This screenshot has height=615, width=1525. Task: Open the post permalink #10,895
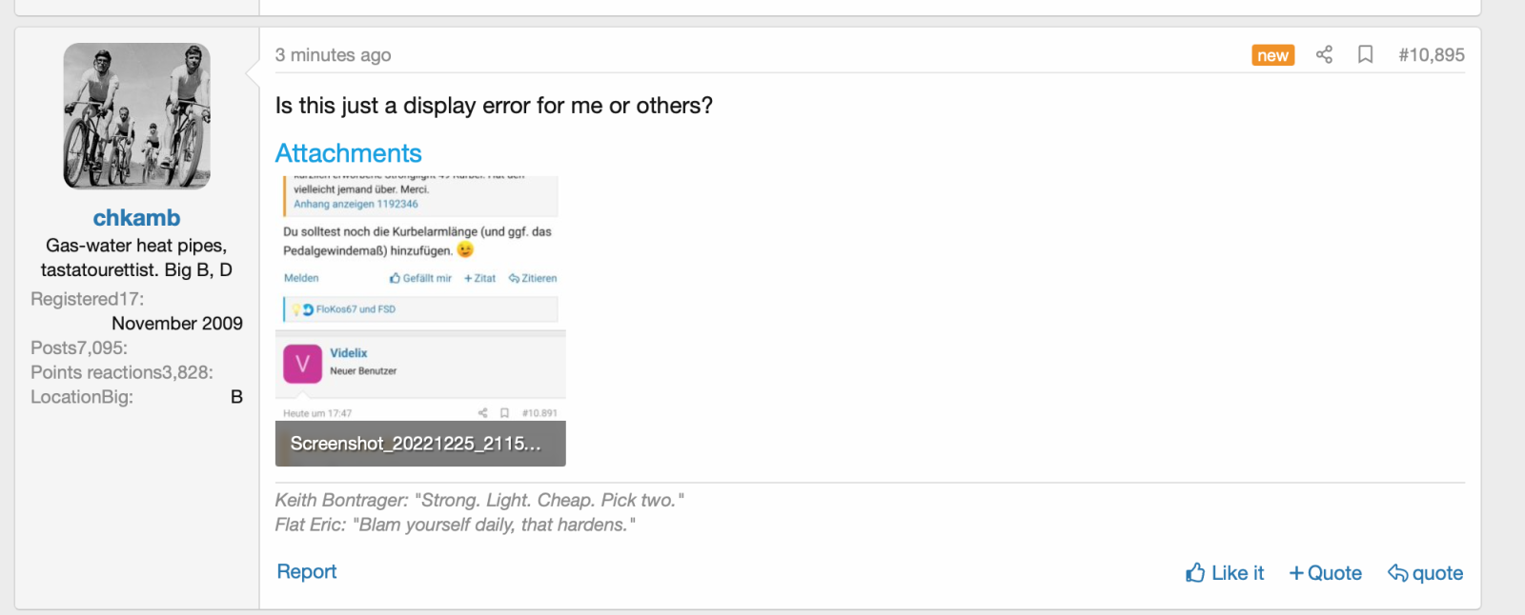[x=1431, y=55]
